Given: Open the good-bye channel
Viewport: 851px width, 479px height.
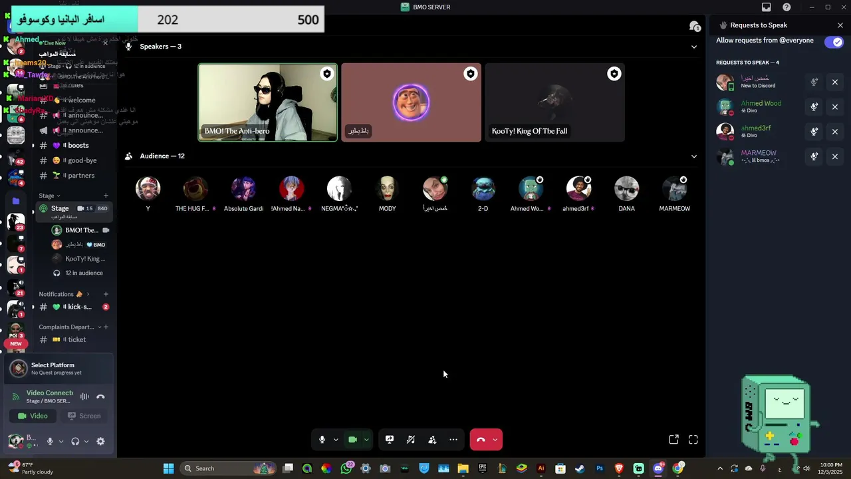Looking at the screenshot, I should (x=73, y=160).
